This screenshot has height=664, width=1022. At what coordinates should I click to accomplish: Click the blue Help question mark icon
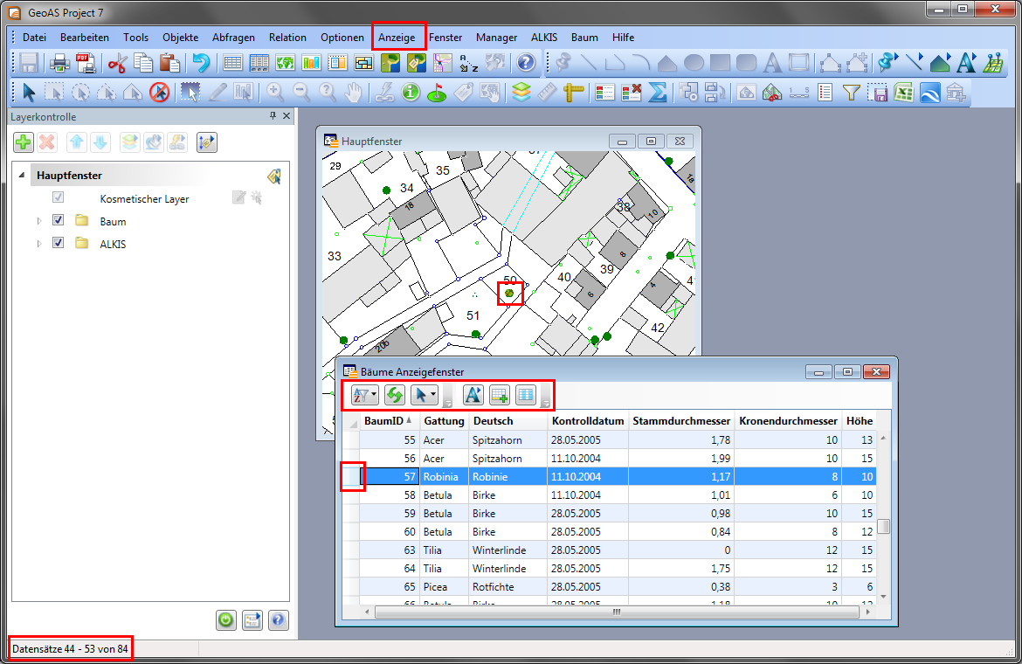(526, 63)
